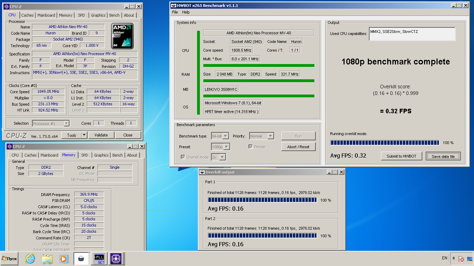Click CPU-Z Memory window title icon
The image size is (474, 266).
pyautogui.click(x=10, y=147)
